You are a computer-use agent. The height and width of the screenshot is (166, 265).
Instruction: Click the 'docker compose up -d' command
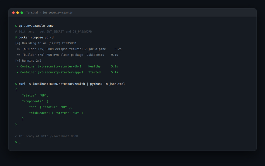tap(36, 38)
